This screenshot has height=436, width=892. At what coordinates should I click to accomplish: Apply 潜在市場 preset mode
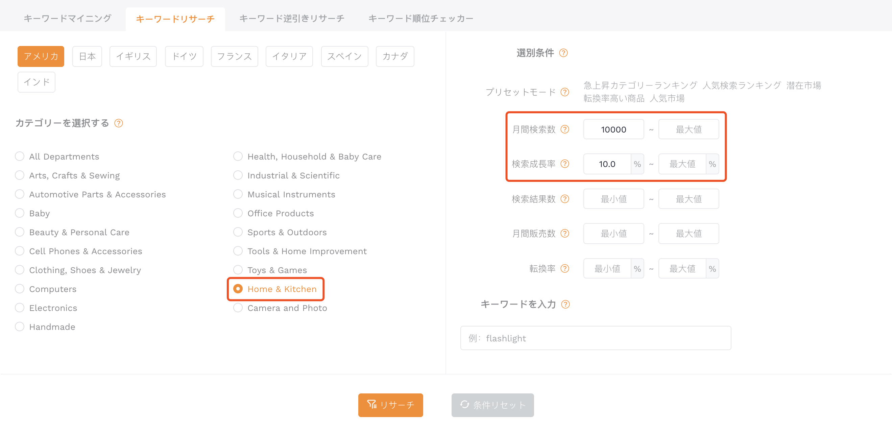(x=803, y=86)
